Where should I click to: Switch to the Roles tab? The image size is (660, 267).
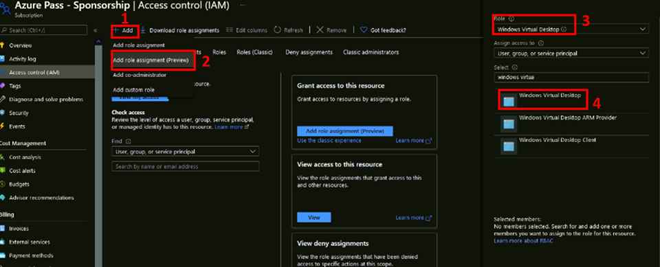coord(219,52)
